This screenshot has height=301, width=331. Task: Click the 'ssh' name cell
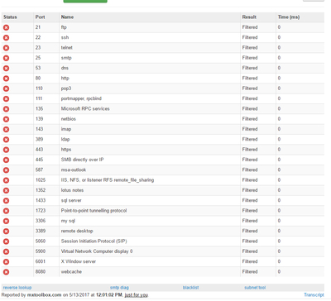tap(65, 37)
